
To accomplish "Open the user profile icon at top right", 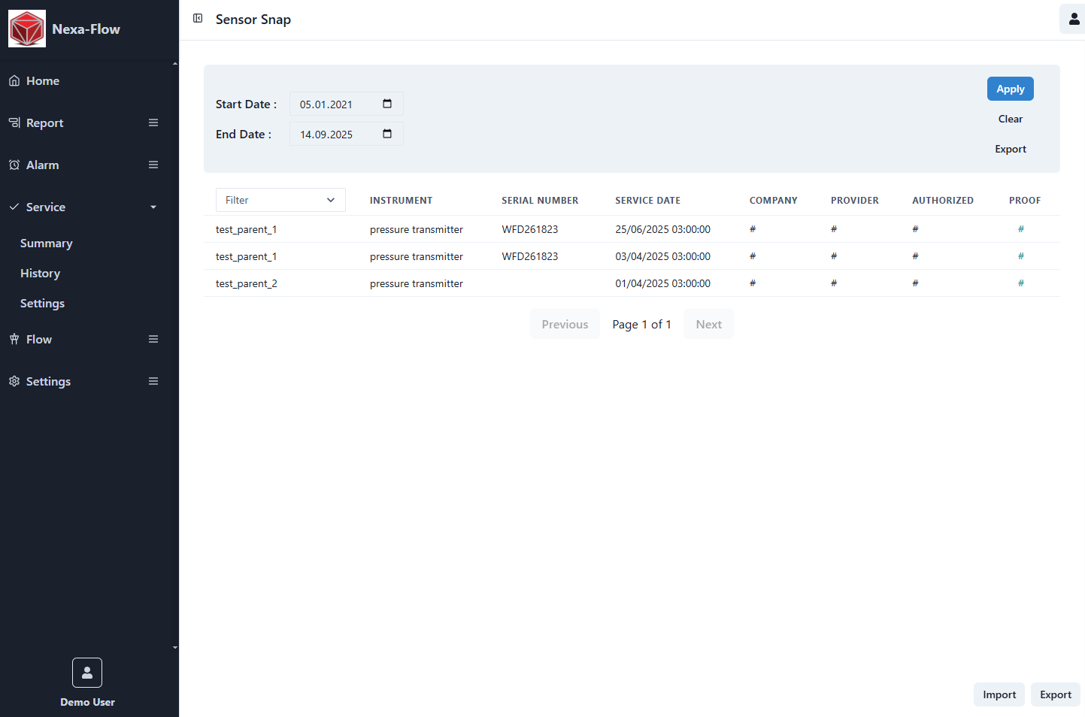I will 1073,18.
